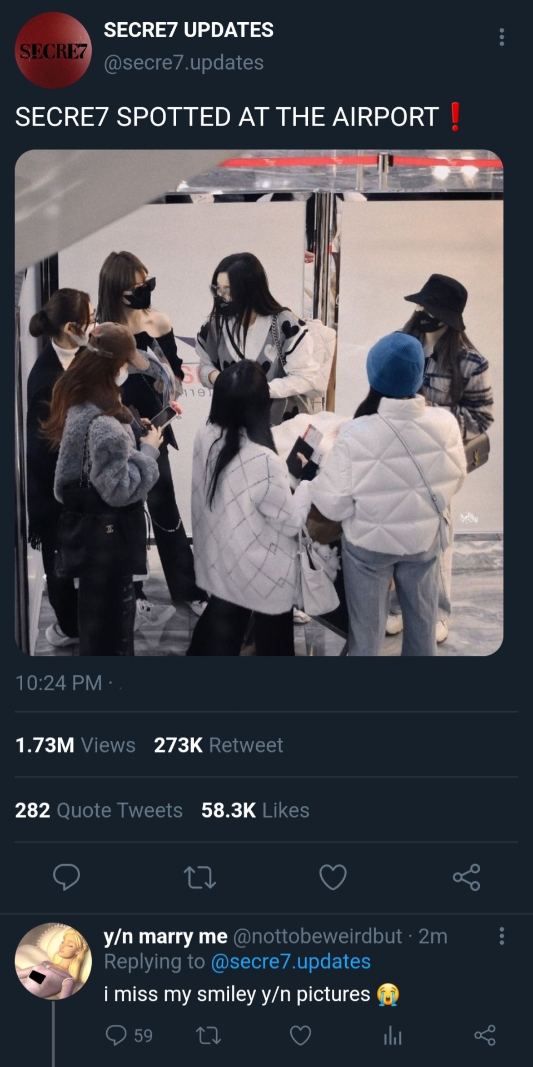Share the SECRE7 airport tweet
The width and height of the screenshot is (533, 1067).
pyautogui.click(x=466, y=877)
